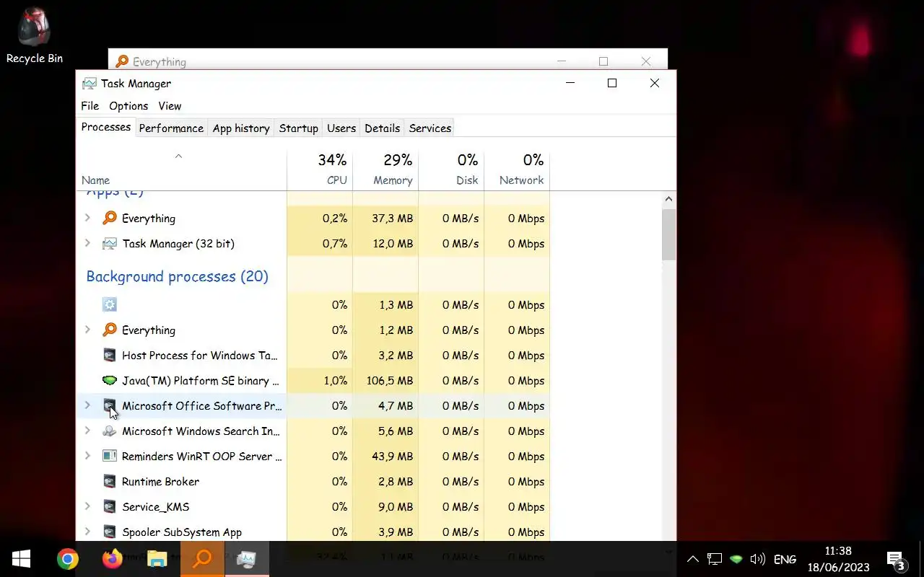Click the 37,3 MB memory value
The image size is (924, 577).
tap(393, 218)
